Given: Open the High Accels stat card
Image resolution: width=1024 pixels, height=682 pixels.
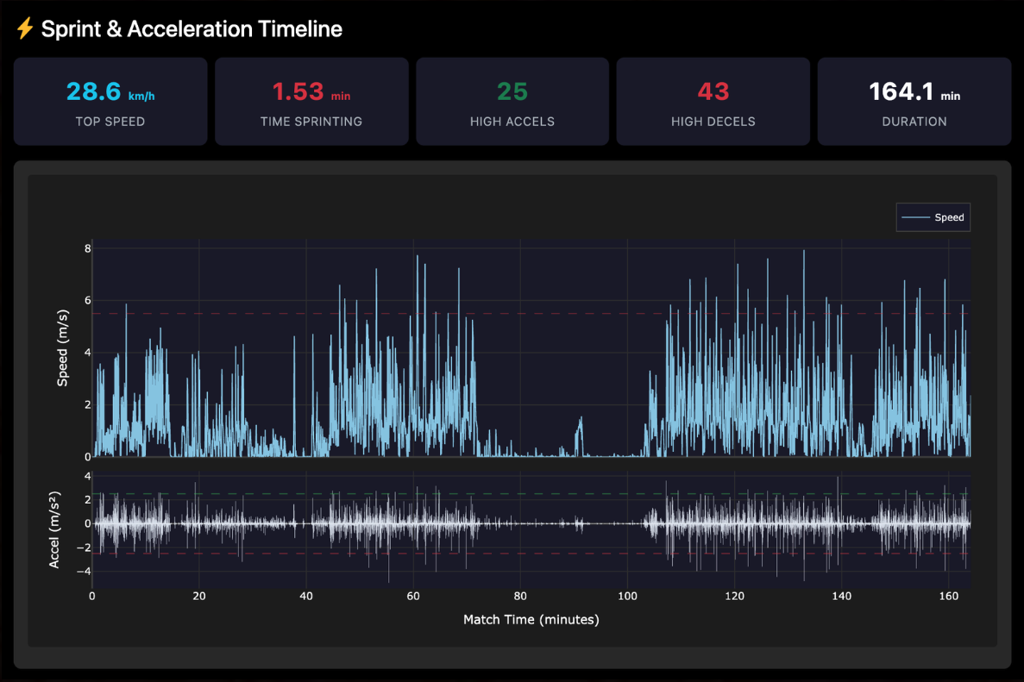Looking at the screenshot, I should click(512, 102).
